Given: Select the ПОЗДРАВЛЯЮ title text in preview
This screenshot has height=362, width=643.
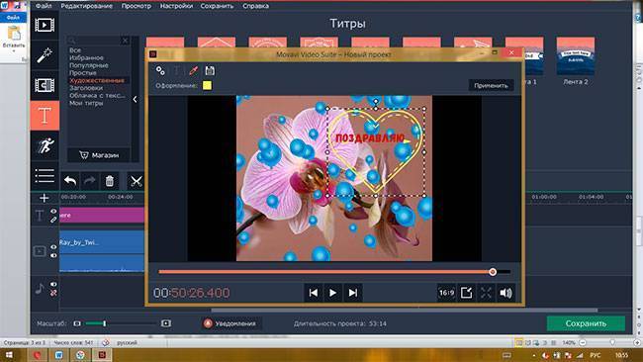Looking at the screenshot, I should 370,138.
